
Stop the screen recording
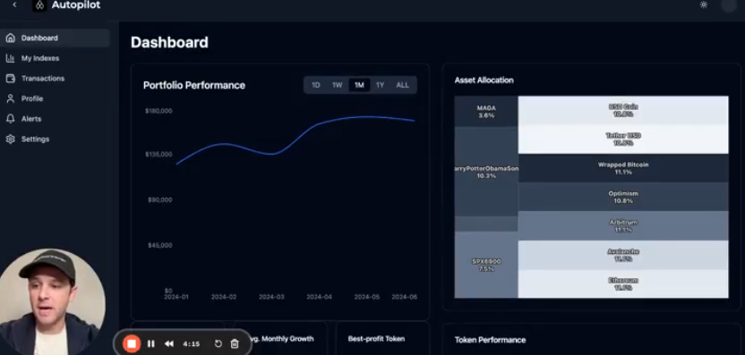pos(132,343)
